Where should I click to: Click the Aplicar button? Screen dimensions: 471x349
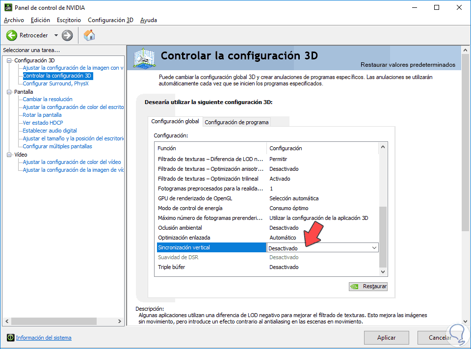(386, 338)
